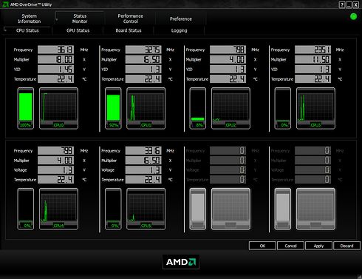Click the CPU3 frequency value 2351

point(313,50)
